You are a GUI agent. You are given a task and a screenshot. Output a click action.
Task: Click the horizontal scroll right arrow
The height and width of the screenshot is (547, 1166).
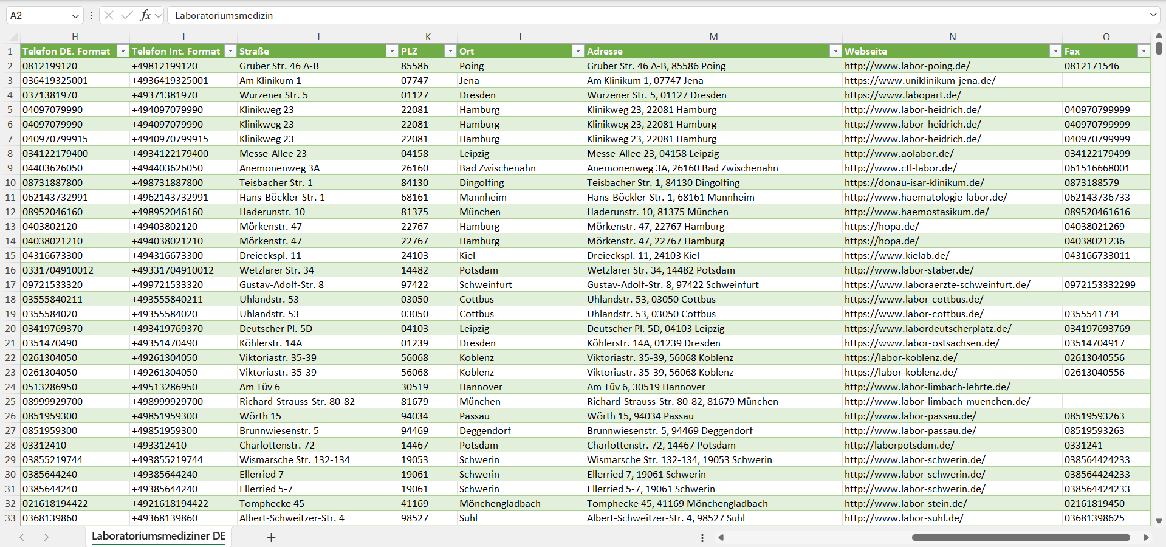click(1146, 537)
